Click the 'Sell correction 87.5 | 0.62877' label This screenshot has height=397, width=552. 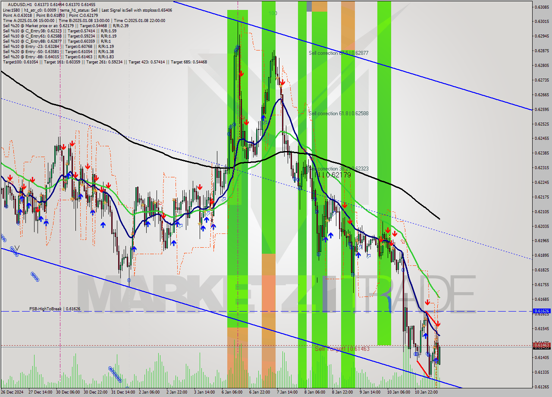pos(339,53)
